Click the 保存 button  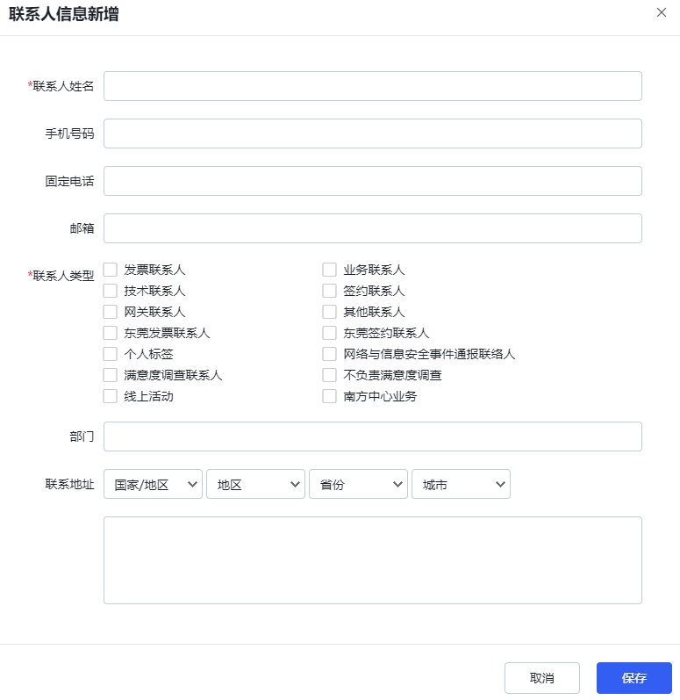tap(634, 678)
